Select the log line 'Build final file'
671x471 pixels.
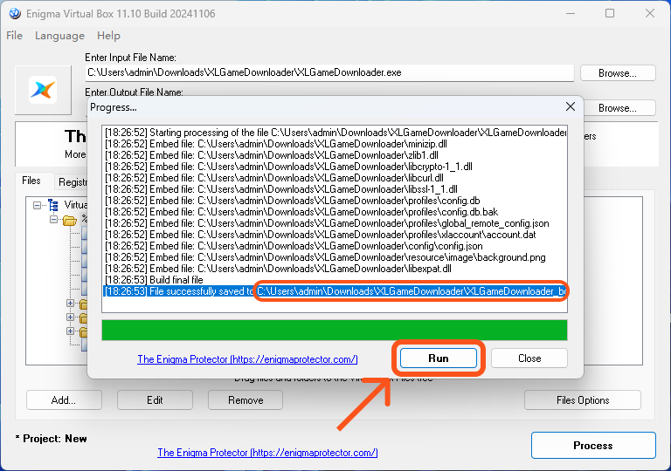pos(335,280)
